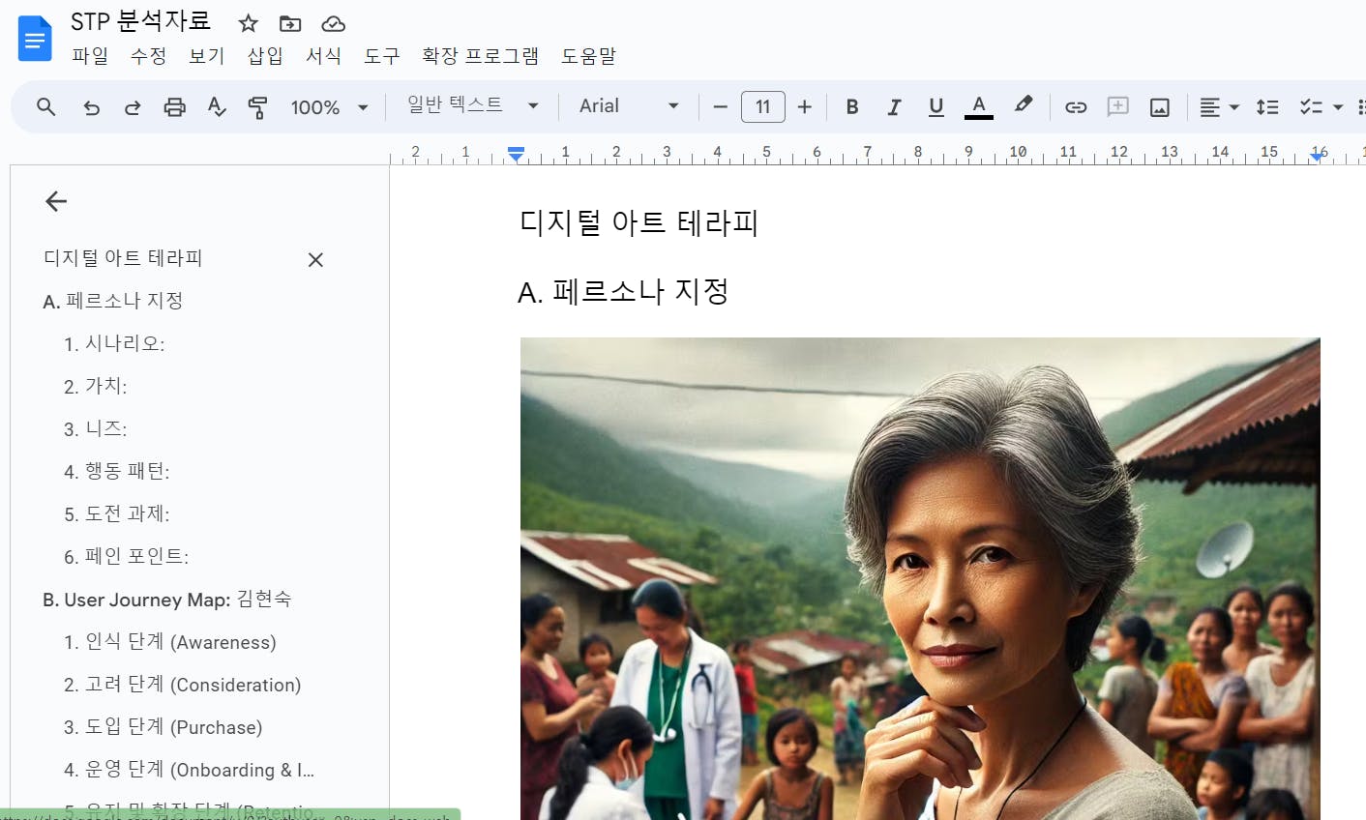Open the 삽입 menu
This screenshot has width=1366, height=820.
(x=265, y=56)
